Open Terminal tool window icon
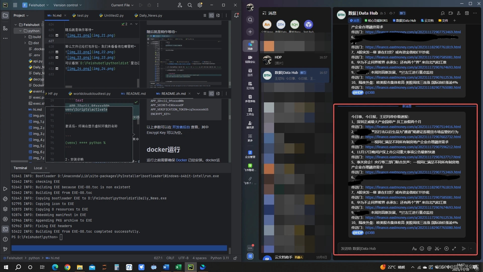The height and width of the screenshot is (272, 483). tap(5, 229)
